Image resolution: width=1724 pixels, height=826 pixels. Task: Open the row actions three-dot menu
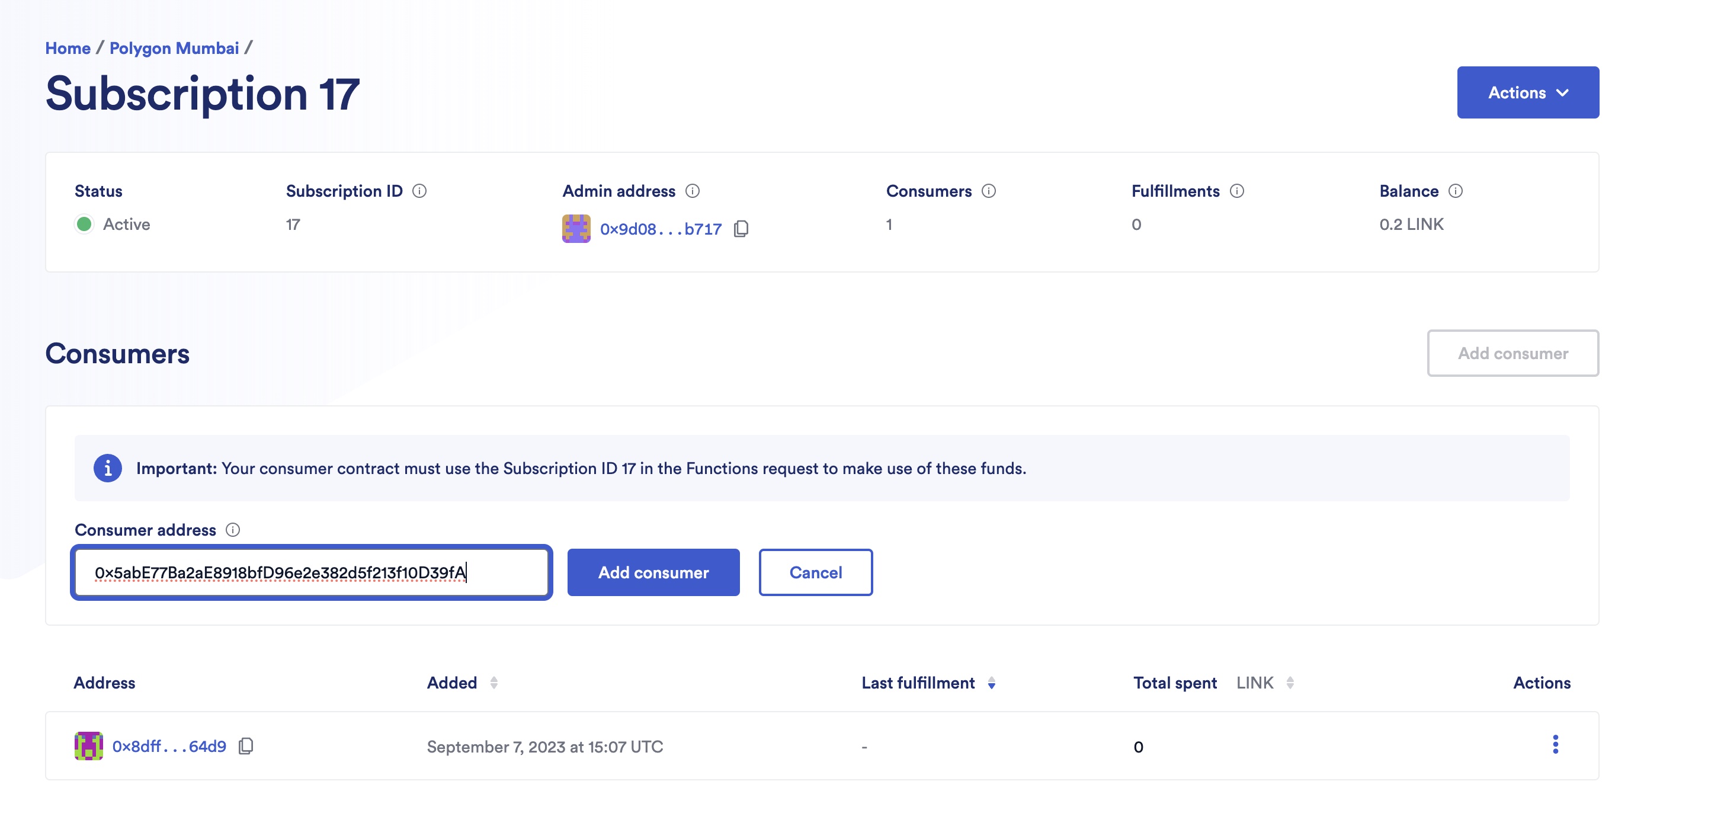1556,744
